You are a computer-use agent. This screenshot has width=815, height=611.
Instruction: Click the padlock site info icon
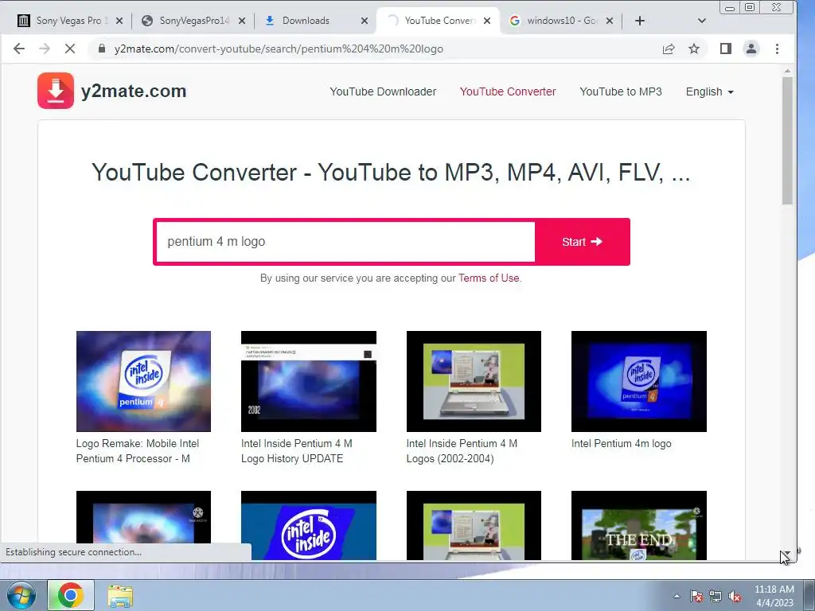[x=102, y=49]
